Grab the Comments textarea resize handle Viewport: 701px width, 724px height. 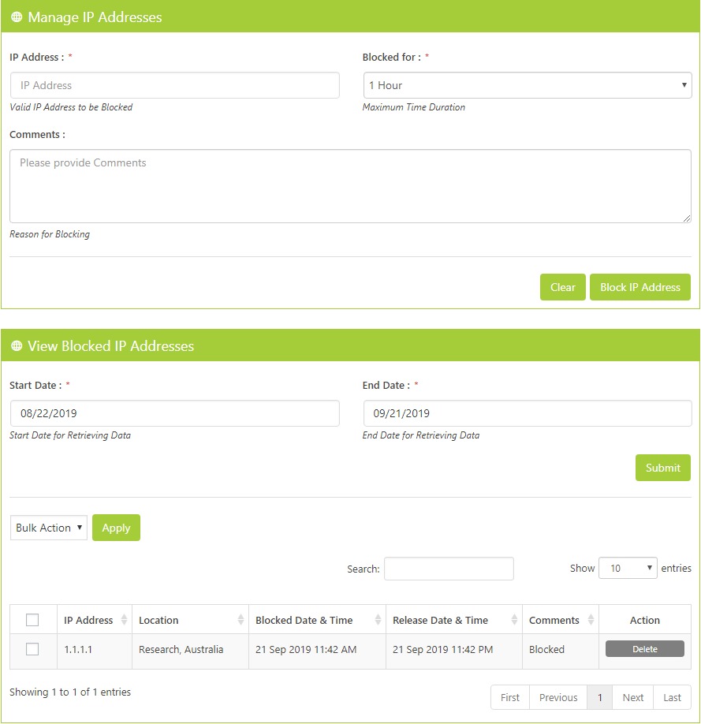687,218
